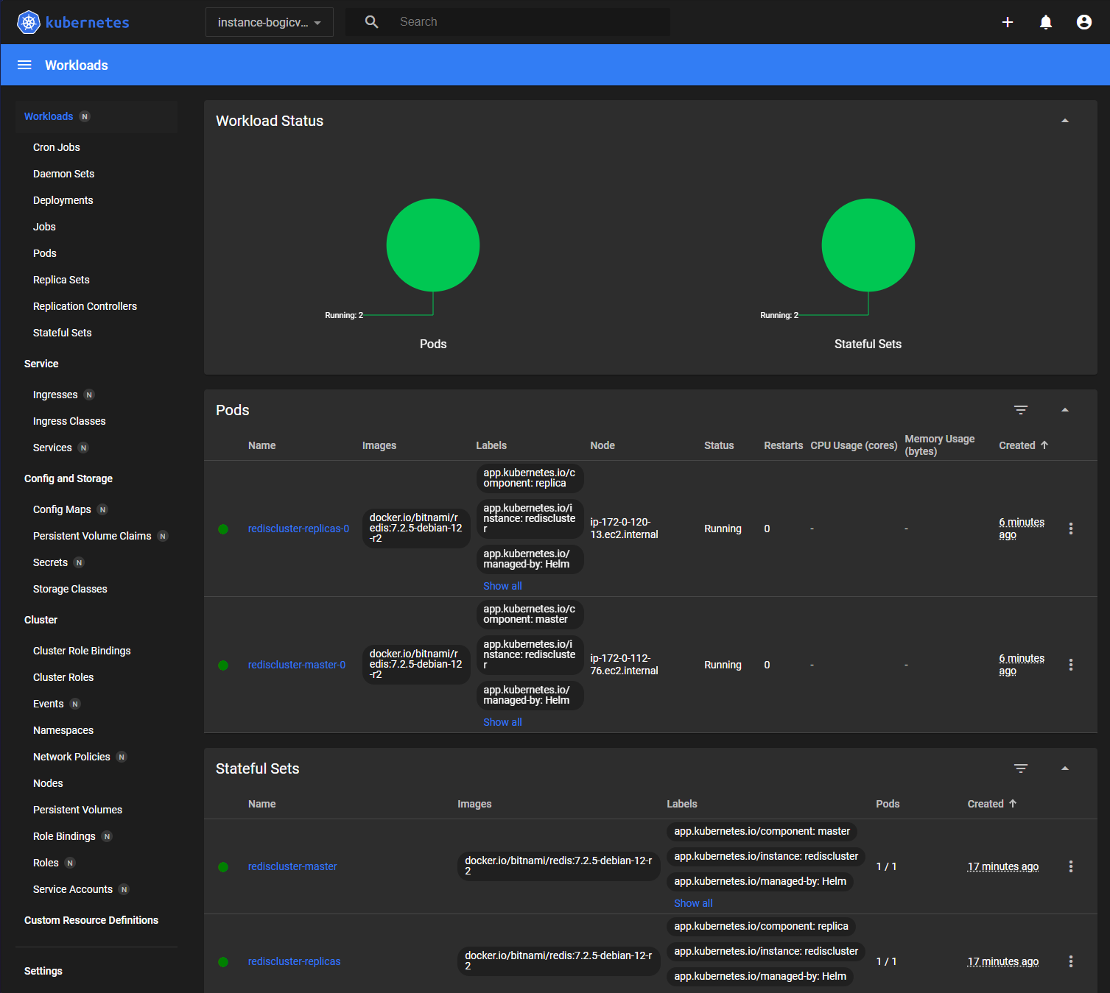1110x993 pixels.
Task: Collapse the Workload Status card
Action: [x=1065, y=121]
